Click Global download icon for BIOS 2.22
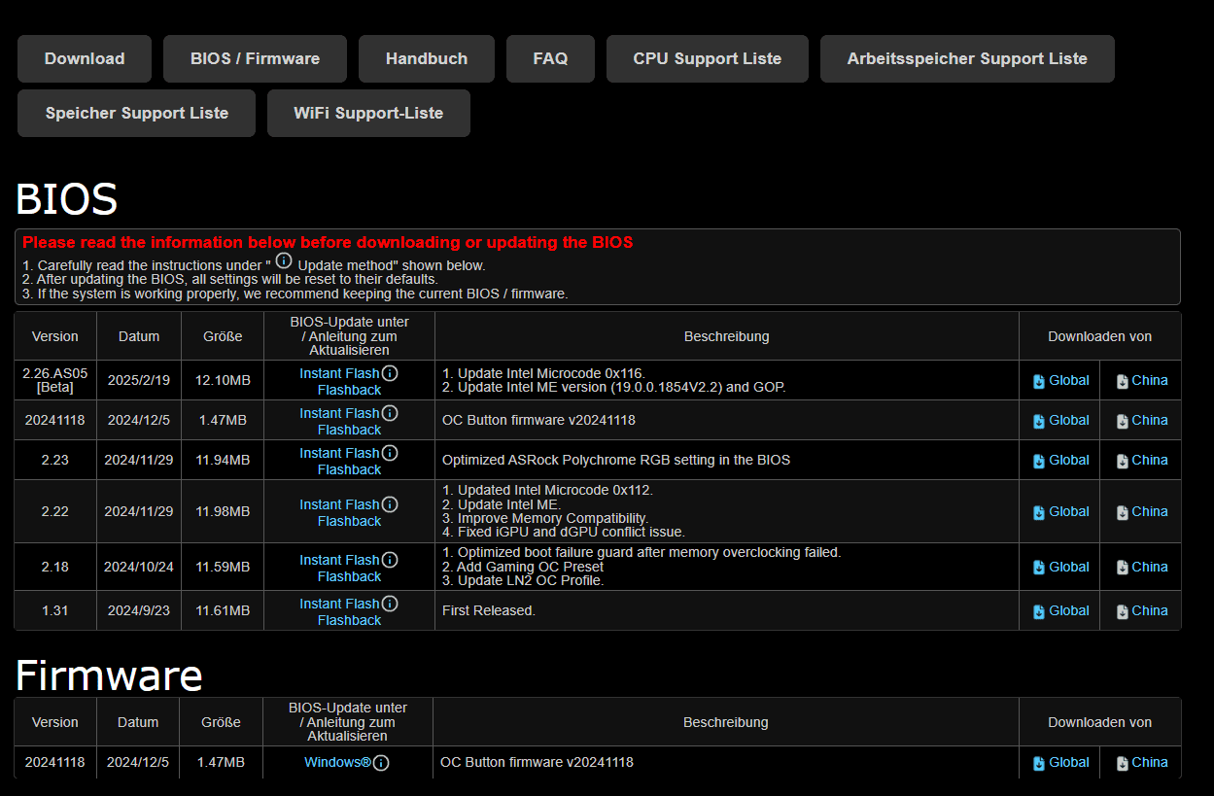Screen dimensions: 1214x796 1039,512
